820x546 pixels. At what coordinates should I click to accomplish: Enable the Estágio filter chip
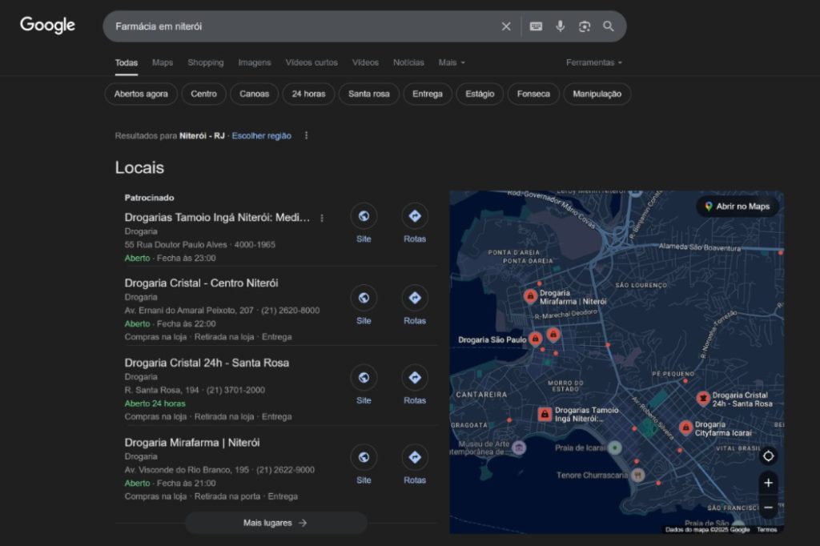point(480,94)
